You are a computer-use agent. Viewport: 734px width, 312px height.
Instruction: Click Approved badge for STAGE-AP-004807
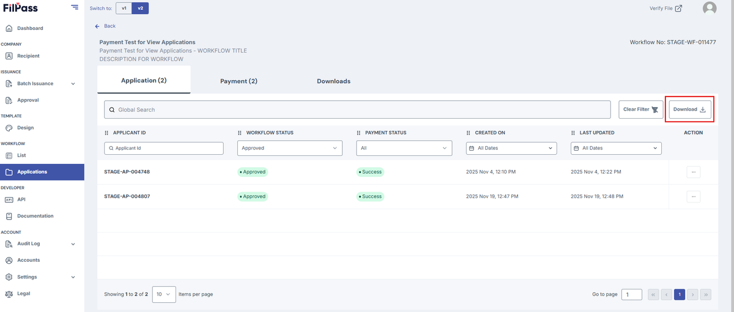(253, 196)
